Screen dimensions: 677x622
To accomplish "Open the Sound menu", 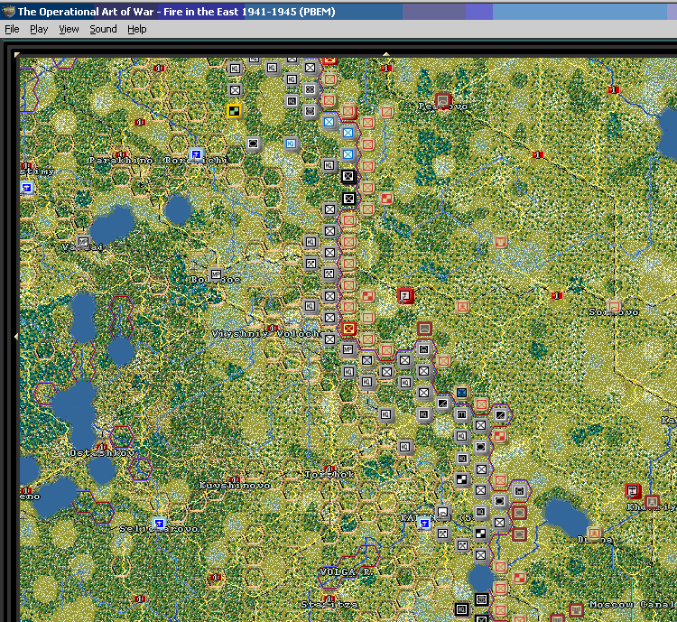I will [x=103, y=29].
